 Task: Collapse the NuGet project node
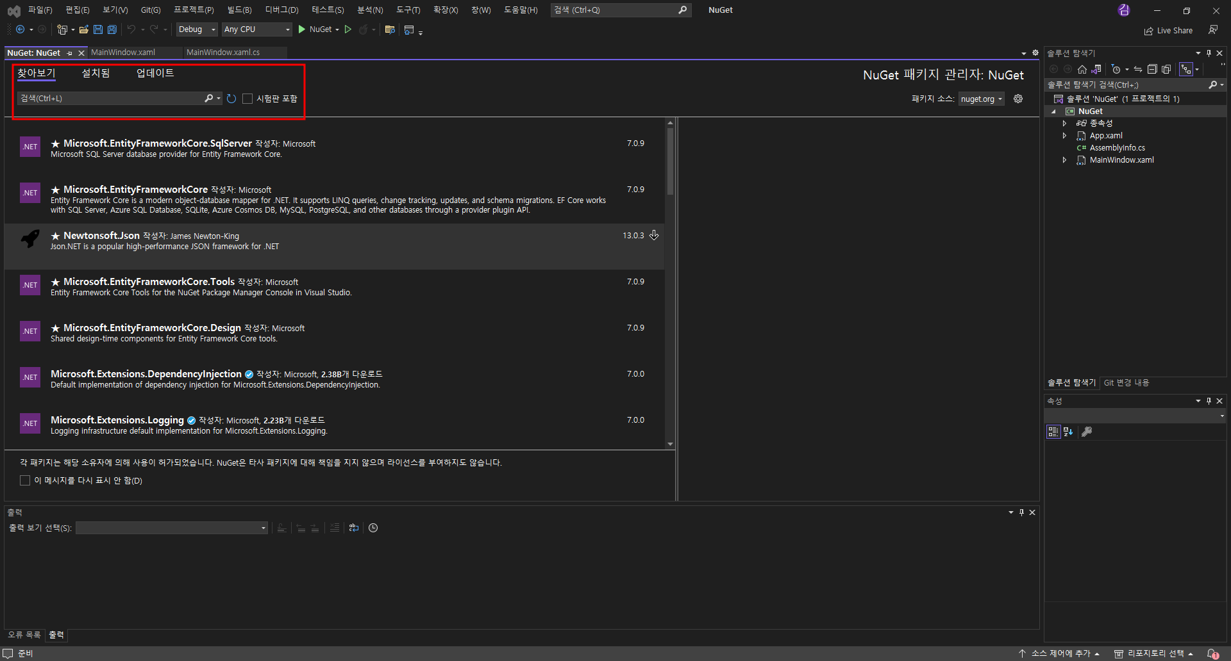pyautogui.click(x=1053, y=111)
